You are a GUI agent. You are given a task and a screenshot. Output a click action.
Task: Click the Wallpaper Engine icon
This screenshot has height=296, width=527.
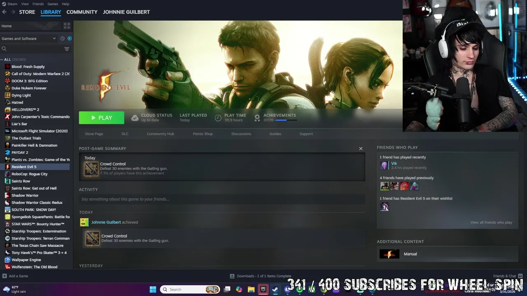(7, 260)
